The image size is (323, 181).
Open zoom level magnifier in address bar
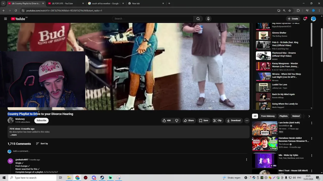[x=284, y=11]
